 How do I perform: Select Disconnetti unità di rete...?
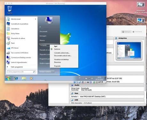(x=63, y=56)
